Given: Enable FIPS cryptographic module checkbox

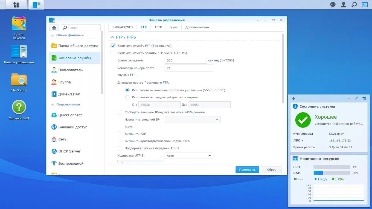Looking at the screenshot, I should [120, 141].
